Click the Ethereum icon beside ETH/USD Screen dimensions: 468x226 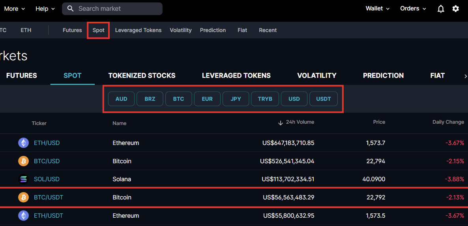pyautogui.click(x=24, y=143)
